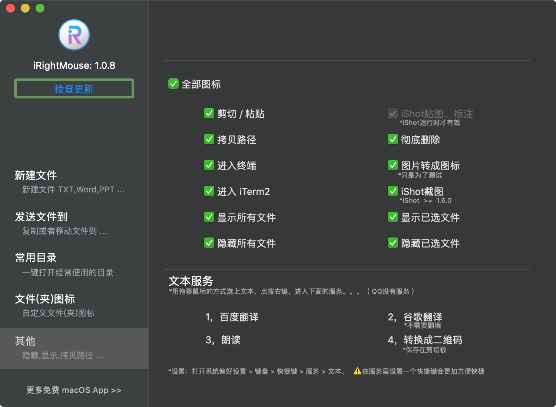The height and width of the screenshot is (407, 556).
Task: Toggle the 彻底删除 checkbox
Action: pos(393,139)
